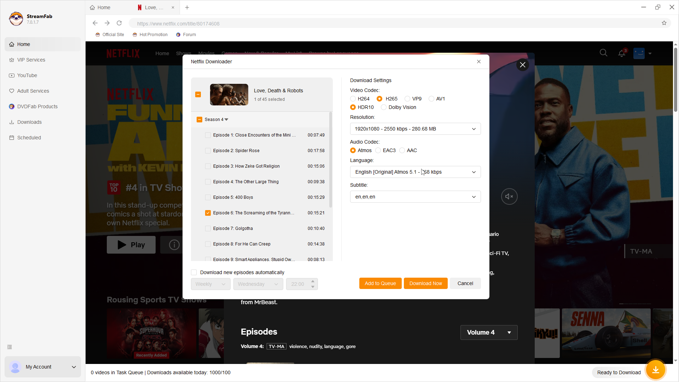
Task: Click Download Now button
Action: tap(425, 283)
